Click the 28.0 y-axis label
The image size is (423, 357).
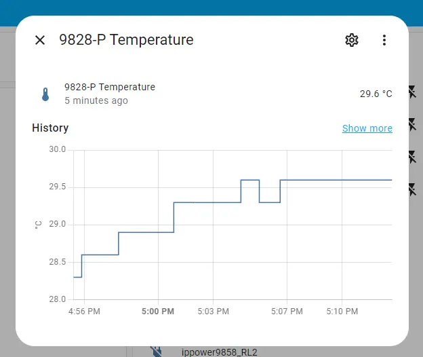point(58,299)
